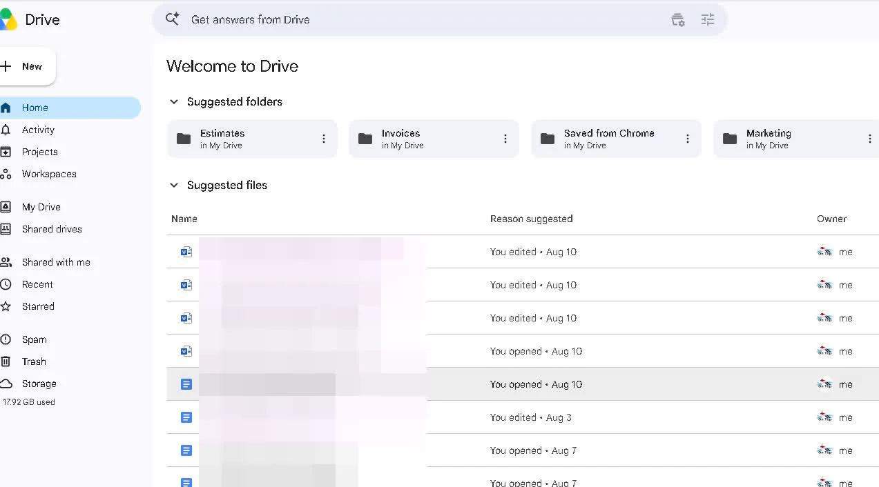Open Workspaces in sidebar
The image size is (879, 487).
point(49,174)
